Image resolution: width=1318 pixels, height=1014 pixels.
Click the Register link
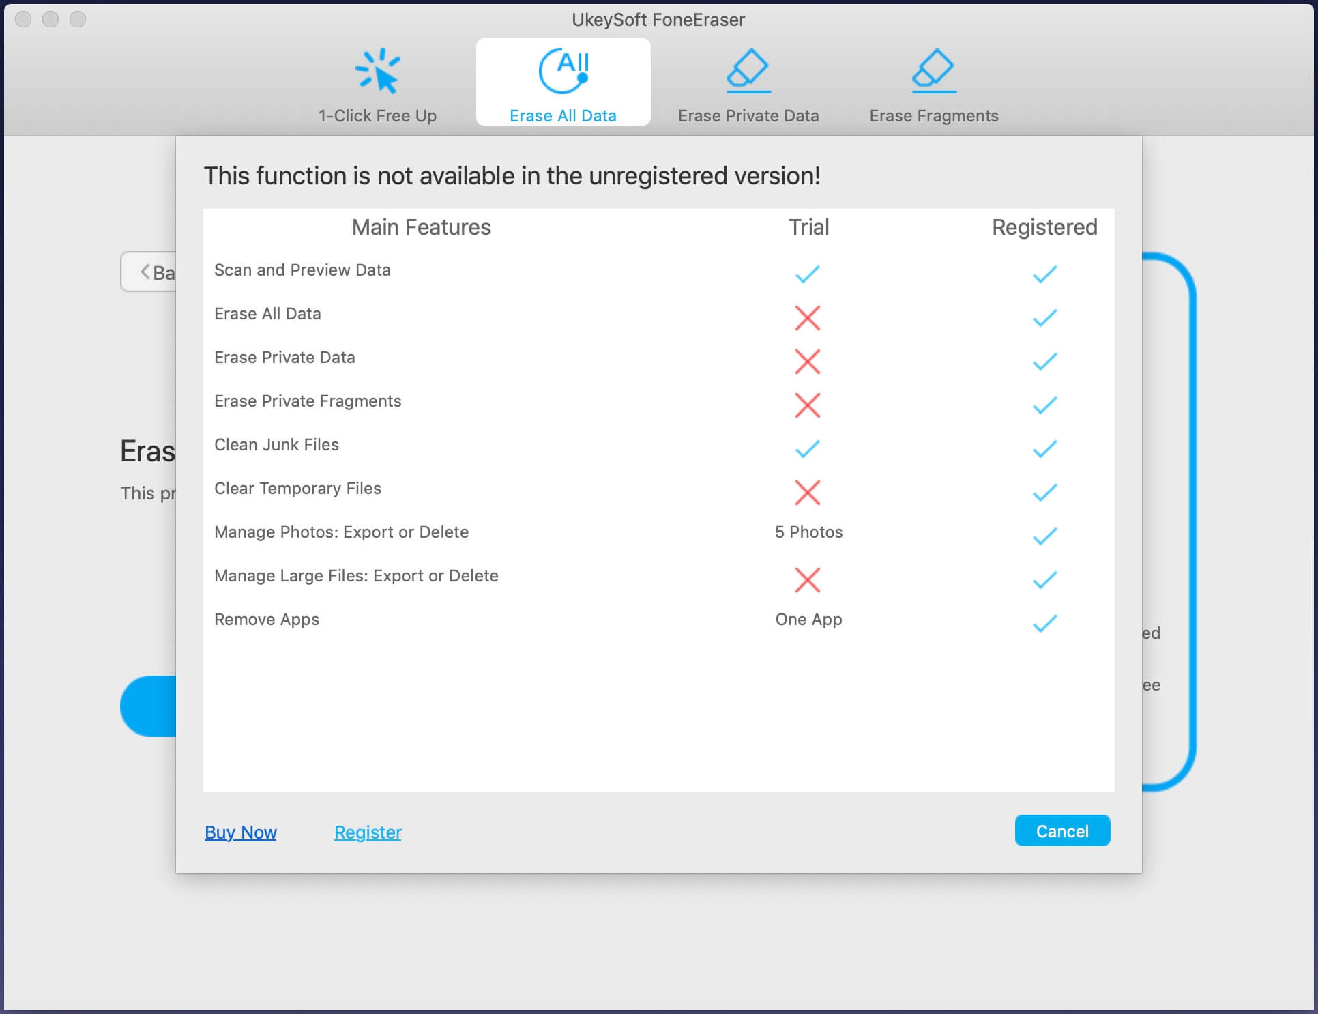(x=367, y=832)
